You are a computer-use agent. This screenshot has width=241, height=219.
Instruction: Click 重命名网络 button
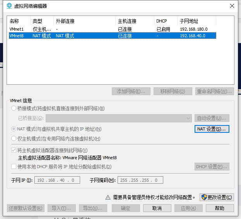(215, 91)
